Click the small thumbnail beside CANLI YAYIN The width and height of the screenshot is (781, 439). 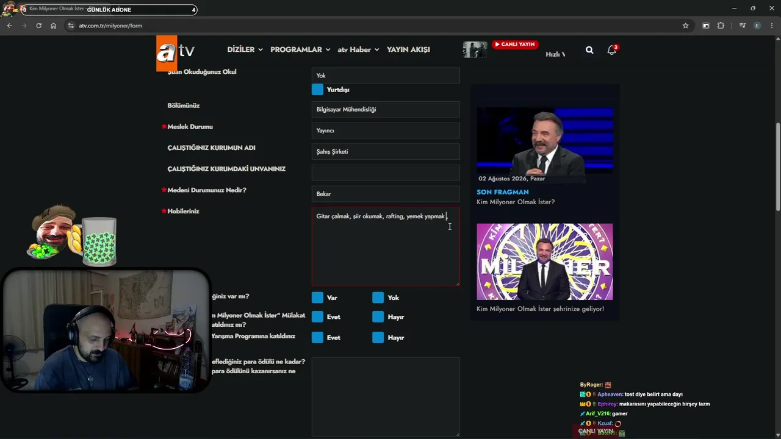tap(475, 49)
